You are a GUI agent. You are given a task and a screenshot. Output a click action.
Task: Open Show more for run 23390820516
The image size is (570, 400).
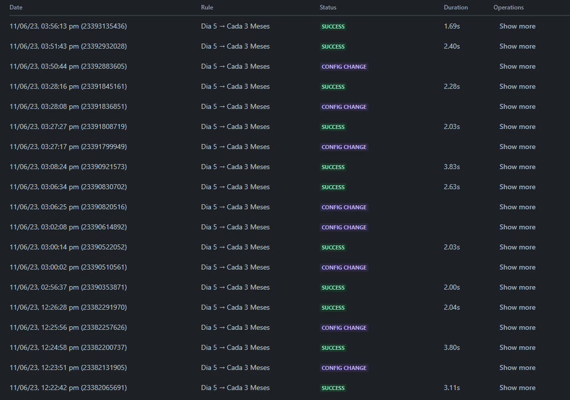517,207
